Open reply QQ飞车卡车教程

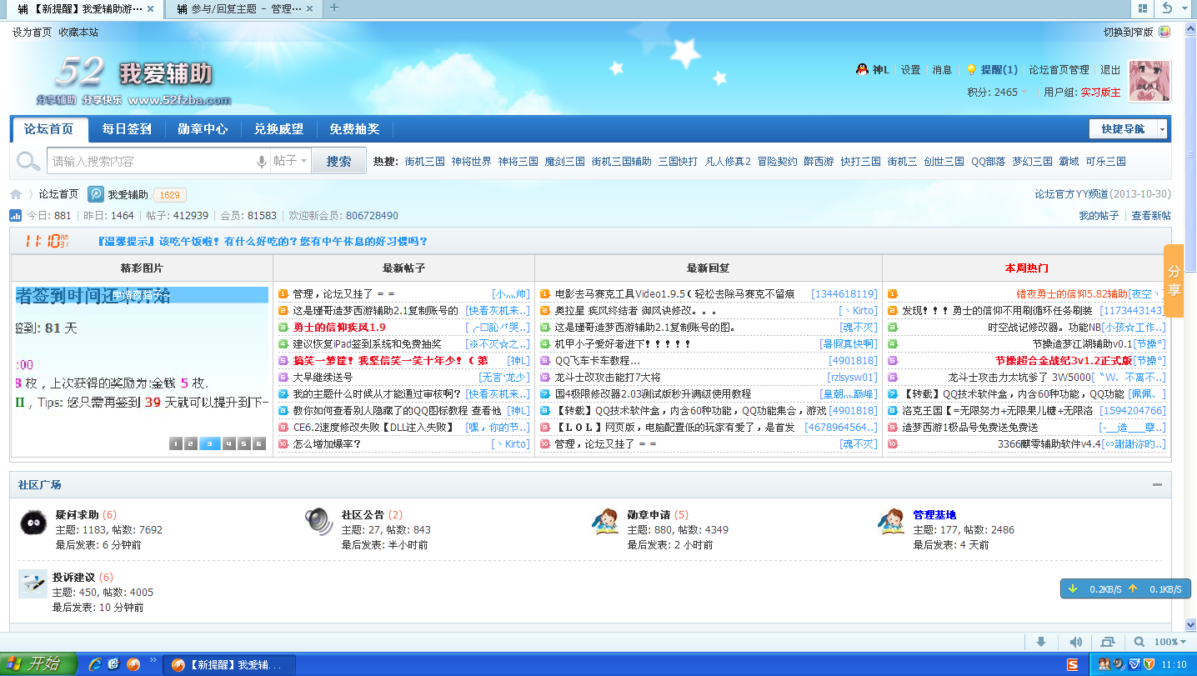[x=597, y=361]
